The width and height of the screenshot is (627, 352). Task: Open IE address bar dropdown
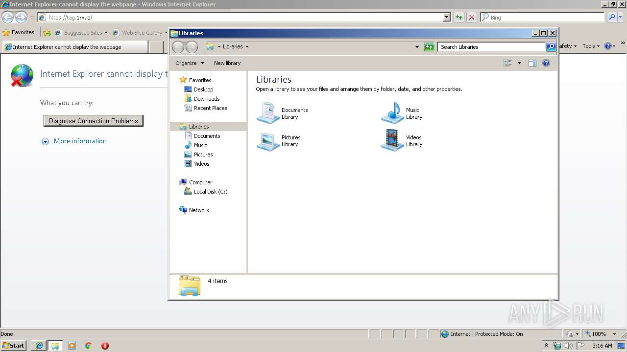click(446, 18)
